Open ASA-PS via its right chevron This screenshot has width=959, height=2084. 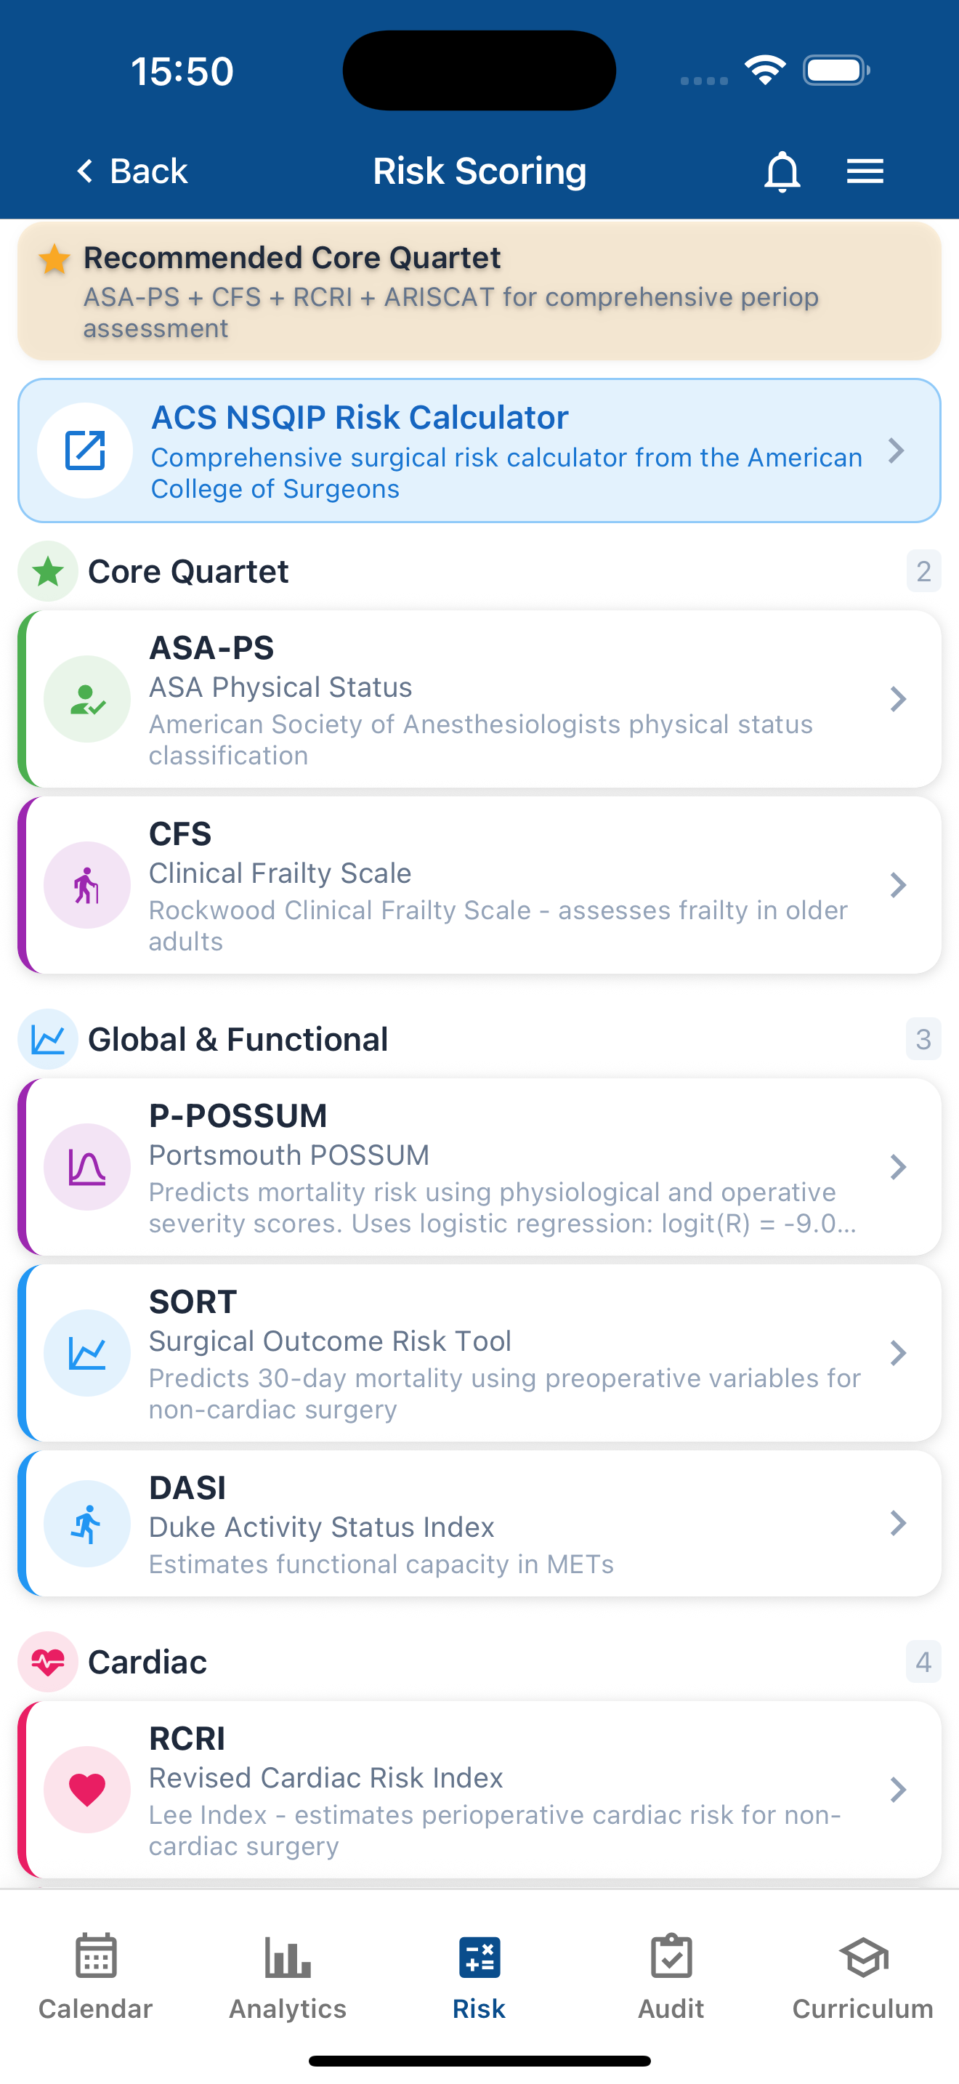[897, 699]
